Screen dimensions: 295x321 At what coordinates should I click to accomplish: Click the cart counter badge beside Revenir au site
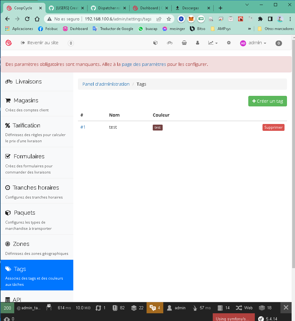[71, 43]
